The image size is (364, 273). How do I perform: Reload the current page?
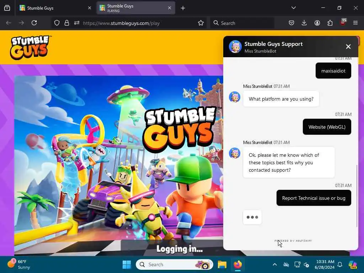pos(34,23)
